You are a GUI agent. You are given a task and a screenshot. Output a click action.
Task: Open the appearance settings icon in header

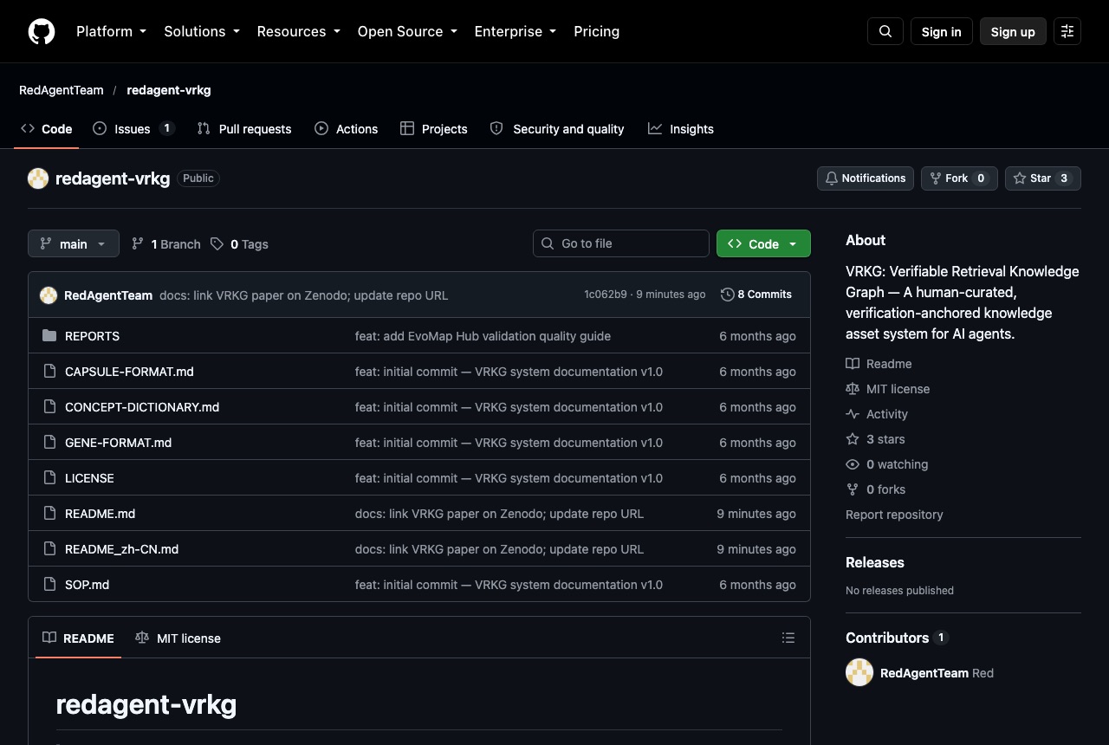1067,31
